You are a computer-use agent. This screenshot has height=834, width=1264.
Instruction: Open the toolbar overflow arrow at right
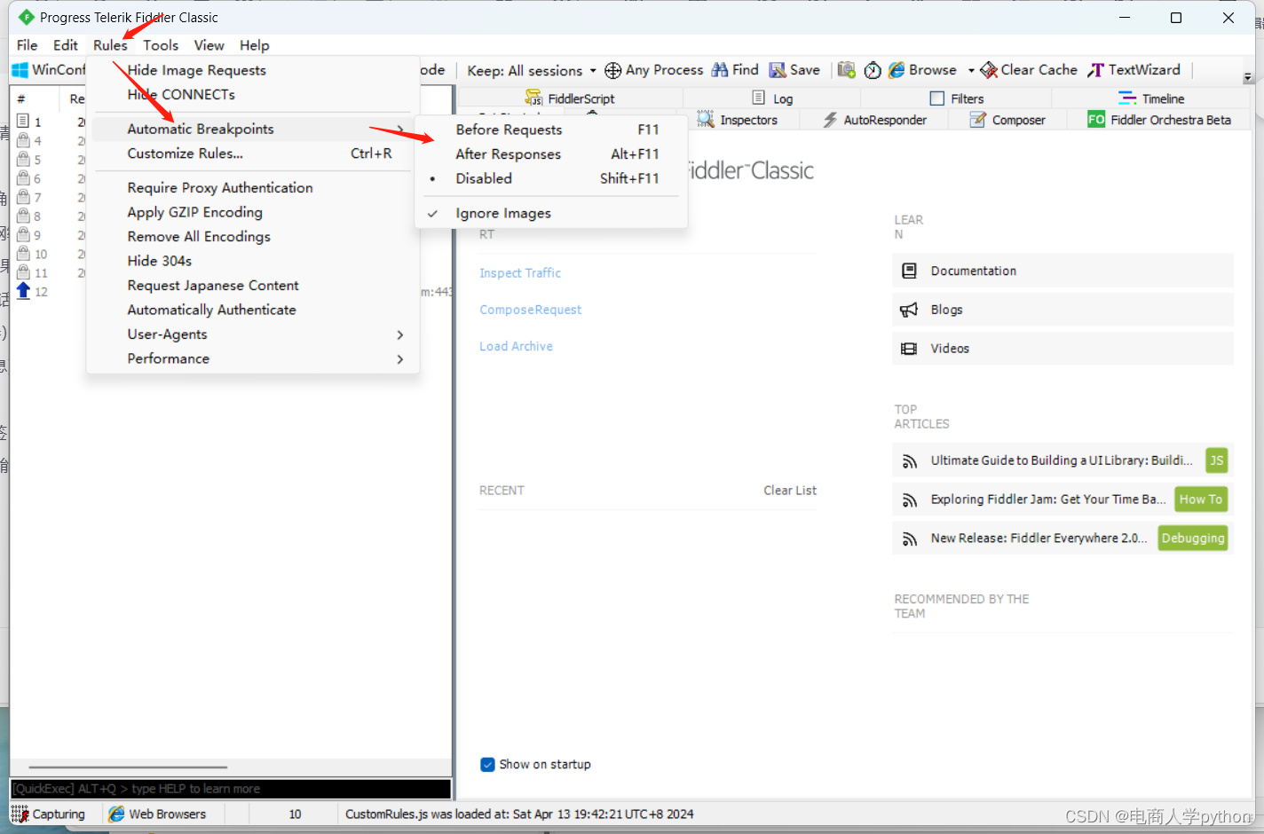(1247, 77)
